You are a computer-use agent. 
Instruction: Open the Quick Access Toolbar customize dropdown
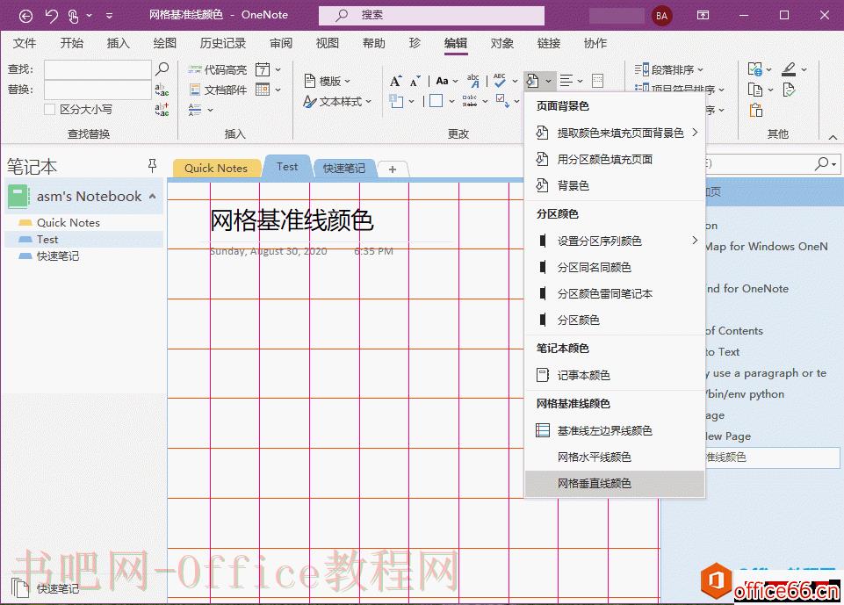coord(109,16)
